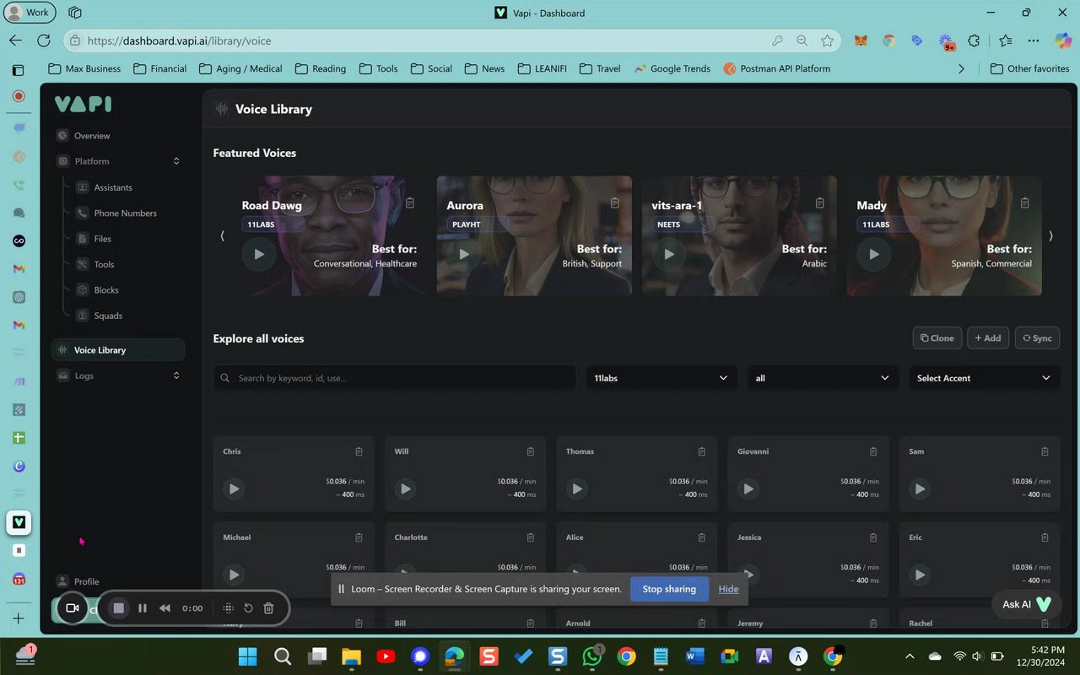Play the Giovanni voice sample
The height and width of the screenshot is (675, 1080).
click(x=748, y=489)
